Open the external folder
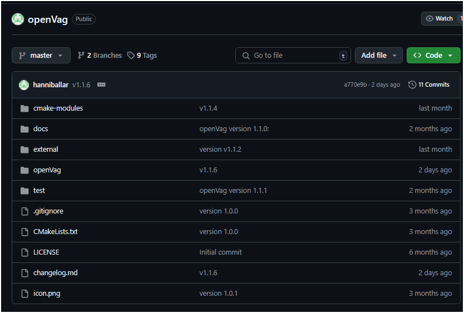This screenshot has height=313, width=464. (46, 150)
